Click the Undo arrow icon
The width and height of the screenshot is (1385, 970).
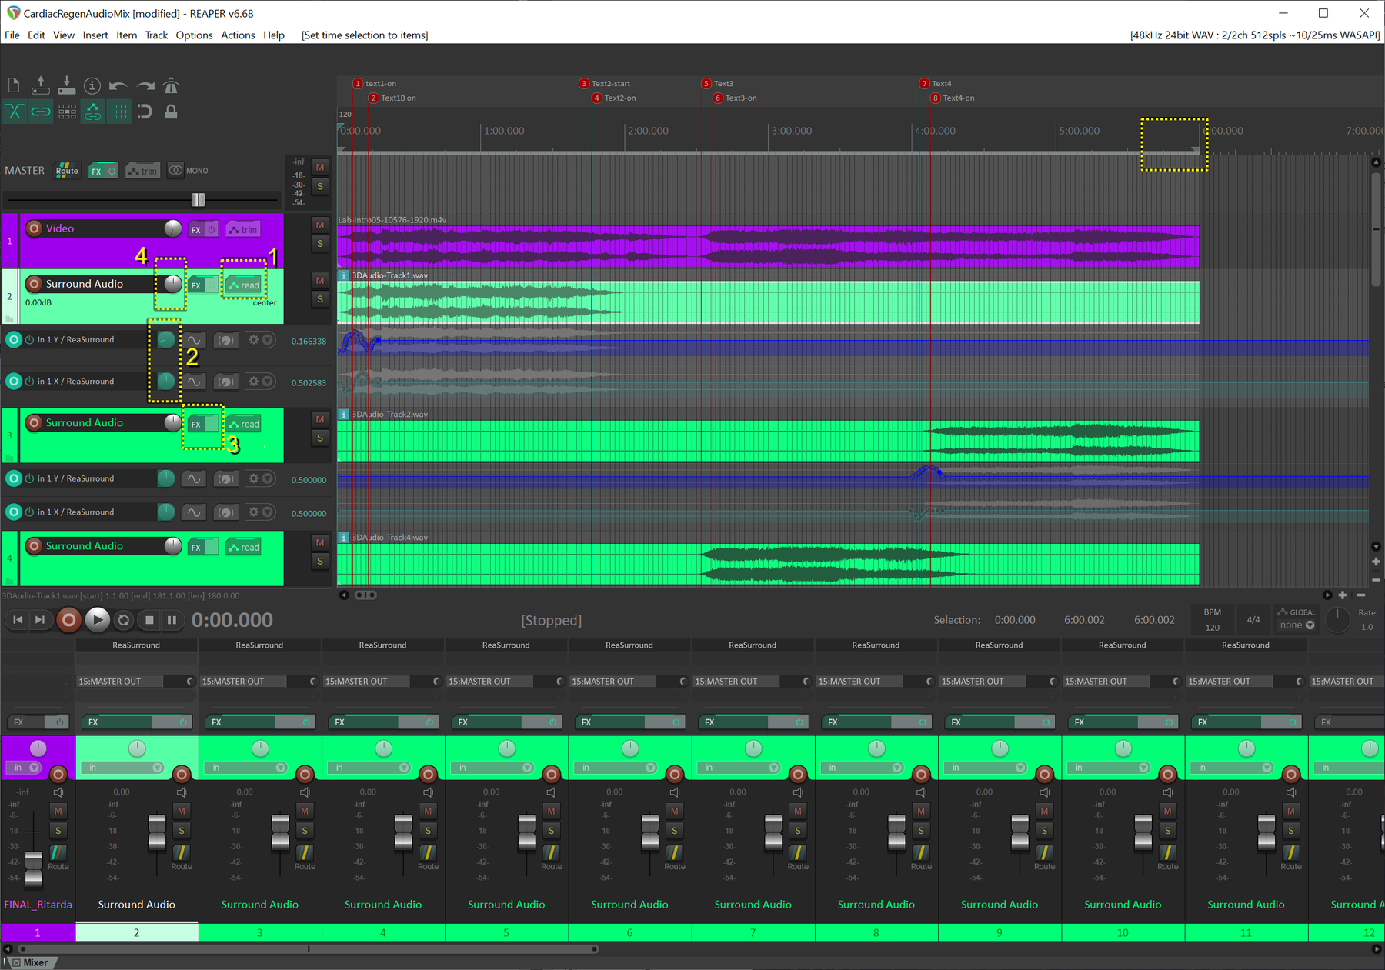(x=118, y=85)
